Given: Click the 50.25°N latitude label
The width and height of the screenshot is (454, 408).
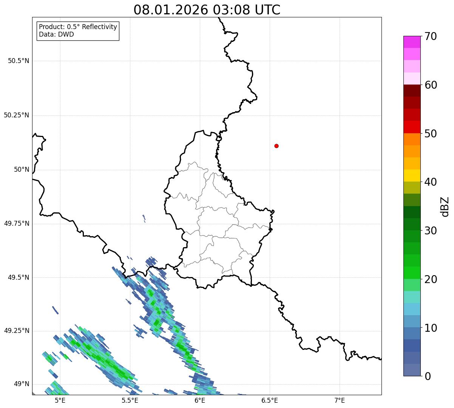Looking at the screenshot, I should [16, 115].
